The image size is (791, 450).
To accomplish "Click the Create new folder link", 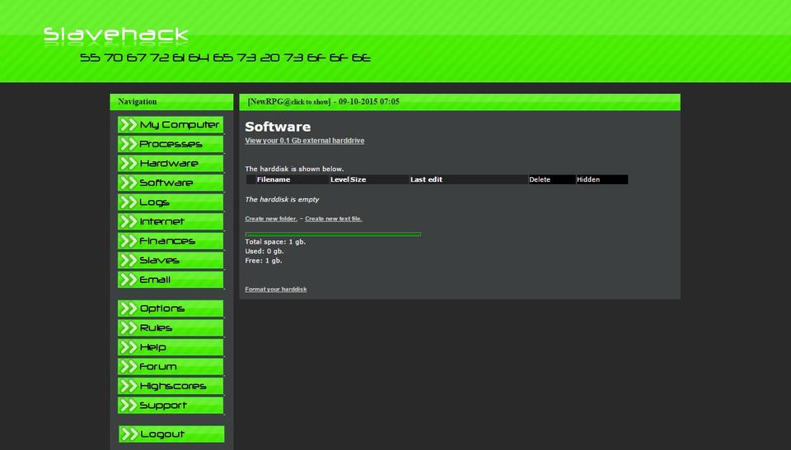I will pyautogui.click(x=271, y=219).
